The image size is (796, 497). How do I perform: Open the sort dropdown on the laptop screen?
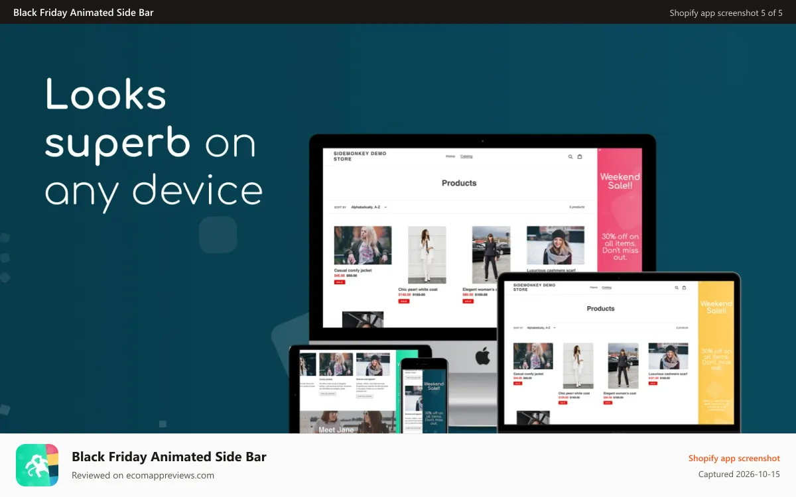tap(541, 327)
